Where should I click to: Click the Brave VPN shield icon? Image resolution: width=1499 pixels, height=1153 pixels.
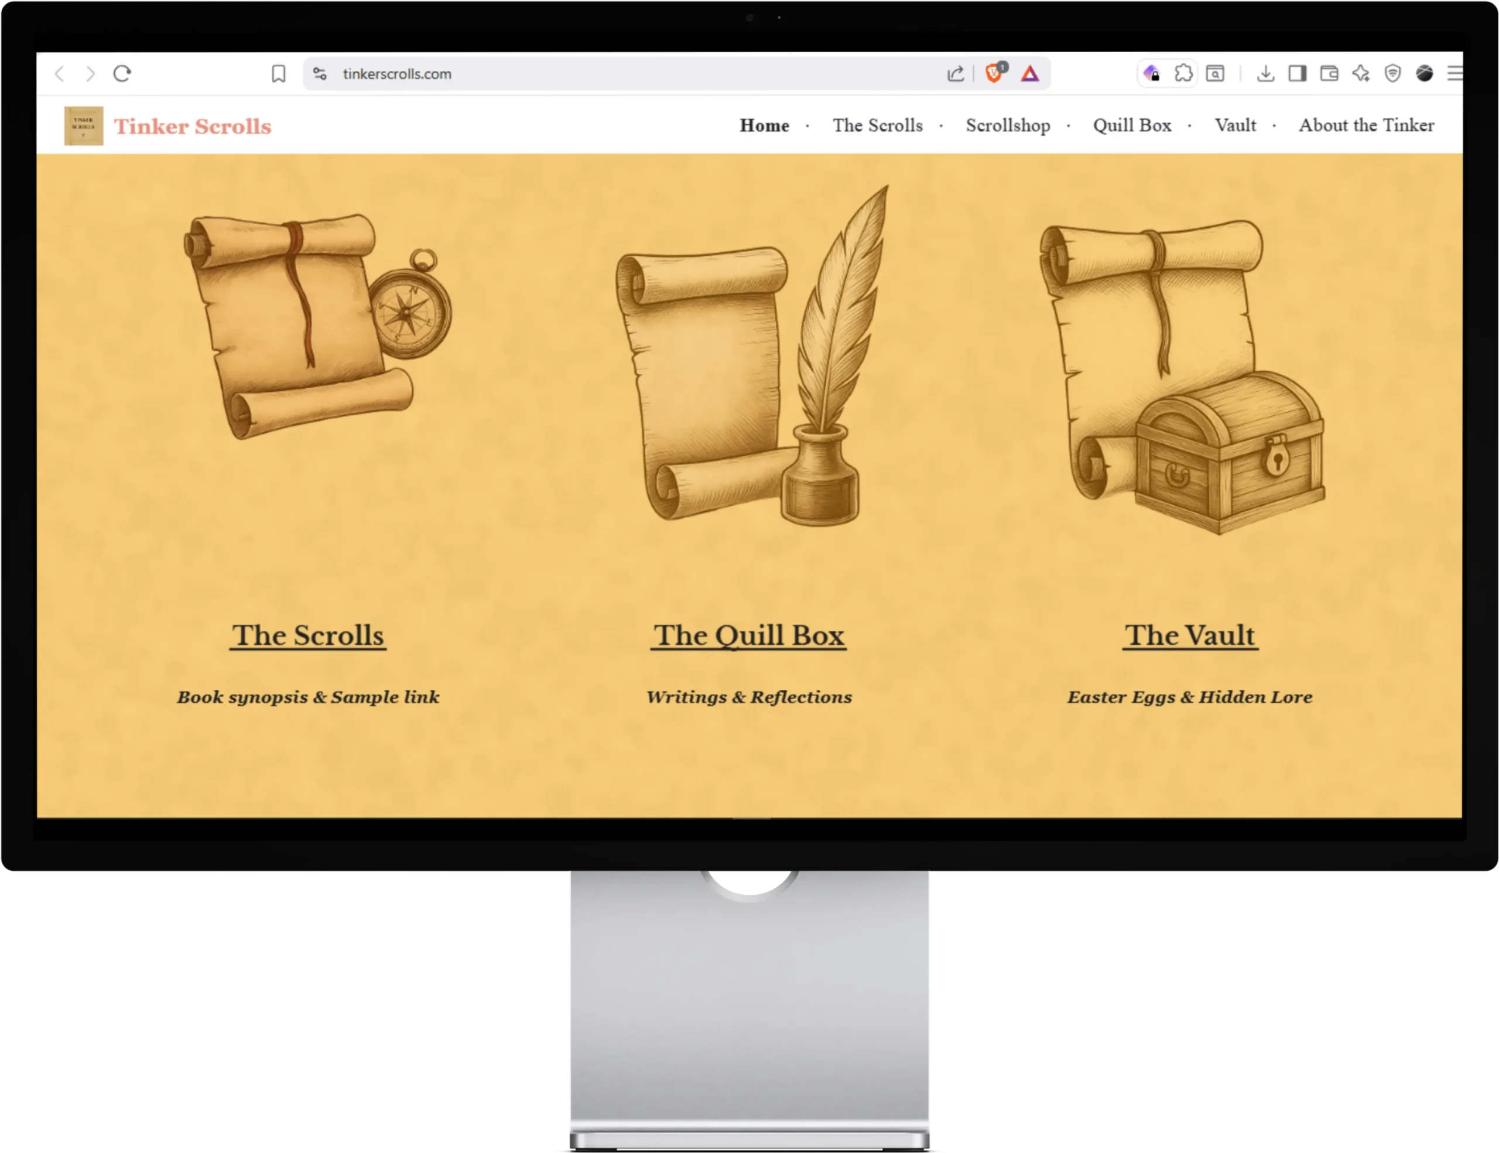1392,73
